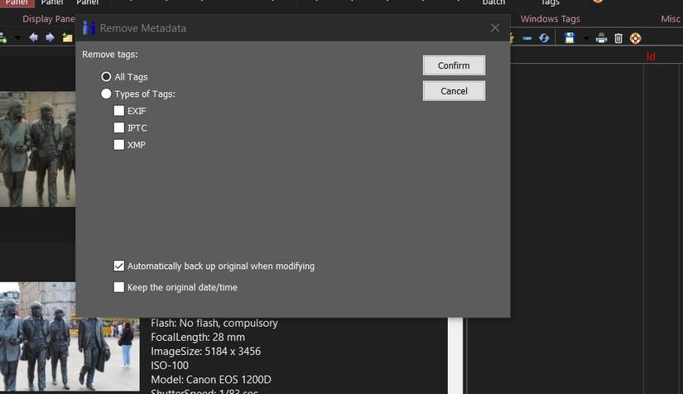Open the dropdown arrow beside save icon
Image resolution: width=683 pixels, height=394 pixels.
[586, 39]
